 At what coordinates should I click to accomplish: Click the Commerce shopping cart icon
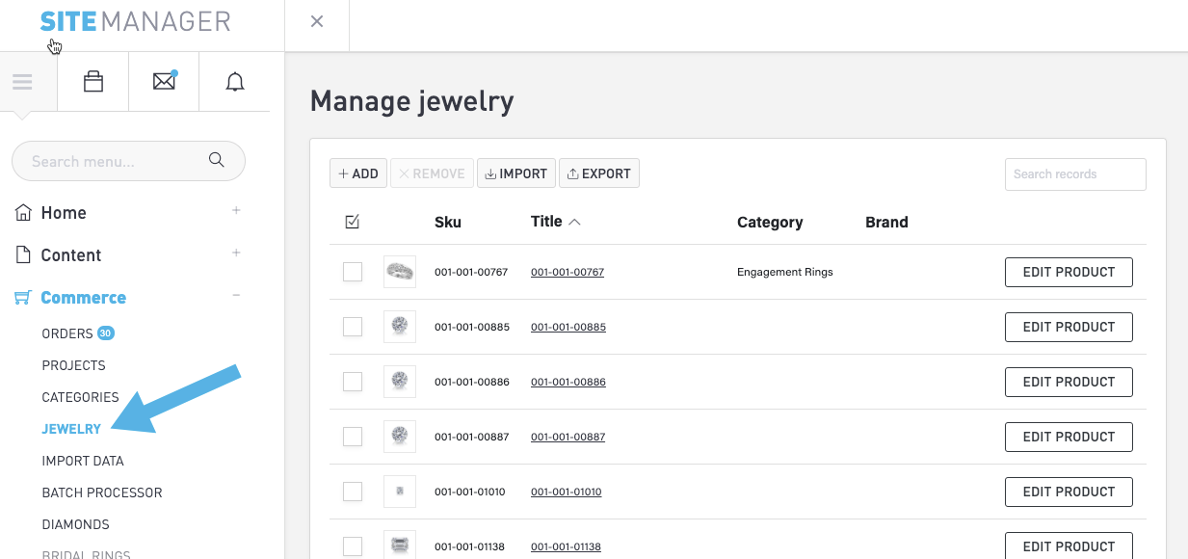23,298
